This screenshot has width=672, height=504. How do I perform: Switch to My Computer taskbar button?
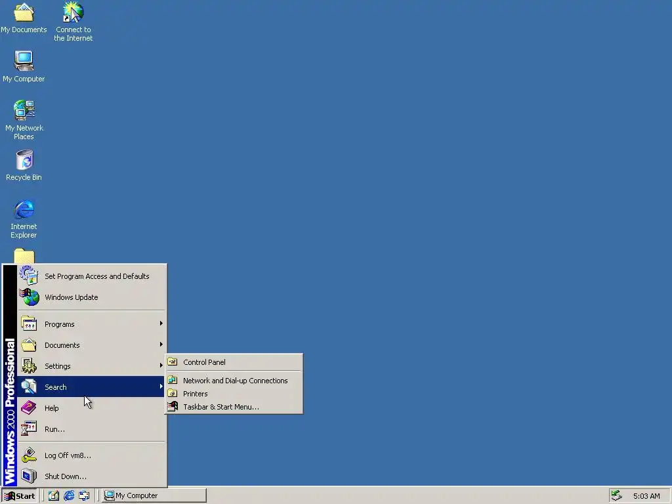click(x=154, y=495)
